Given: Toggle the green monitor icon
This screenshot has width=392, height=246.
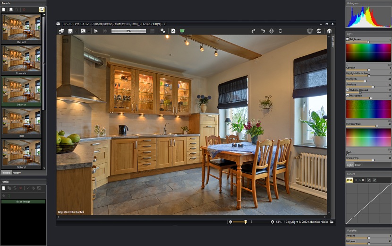Looking at the screenshot, I should coord(182,31).
